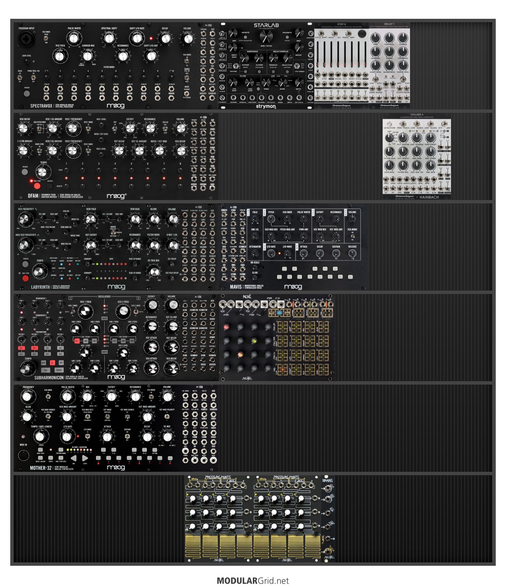The image size is (506, 588).
Task: Click the Spectravox 1 VCA CV jack
Action: [x=46, y=89]
